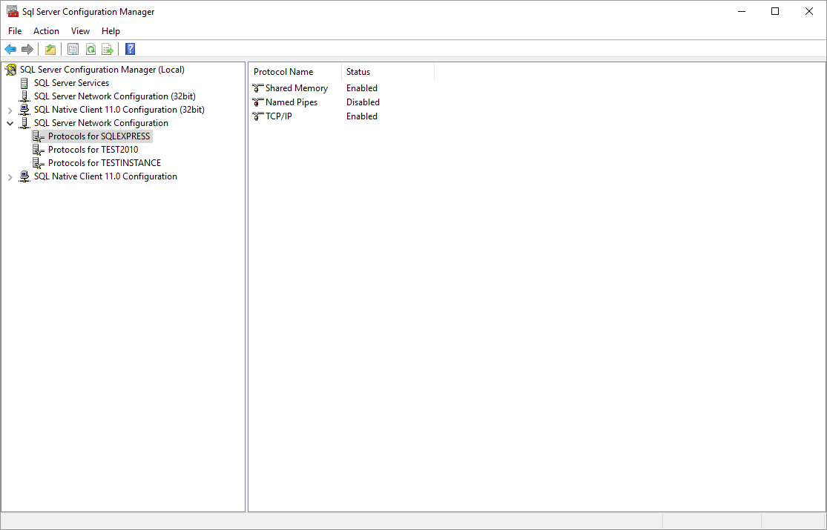827x530 pixels.
Task: Select SQL Server Services in the tree
Action: pyautogui.click(x=70, y=82)
